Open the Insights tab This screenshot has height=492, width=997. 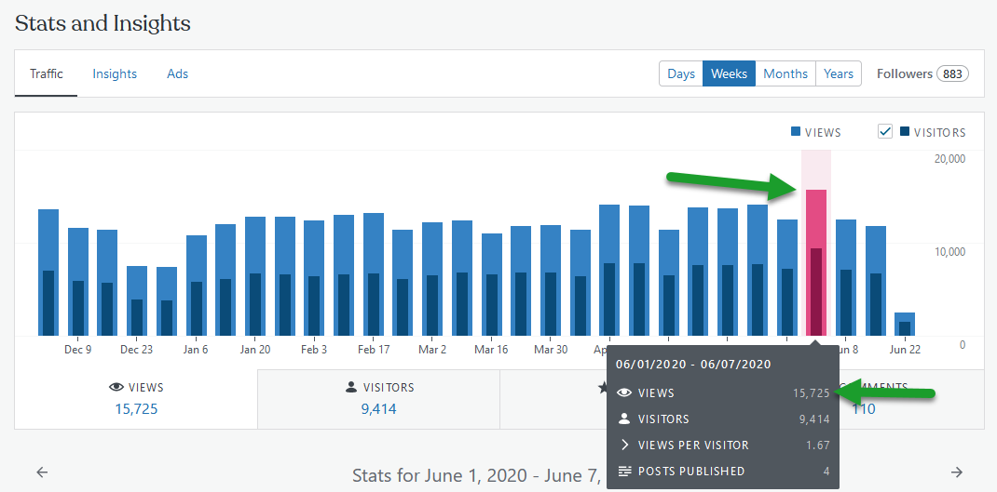tap(115, 73)
